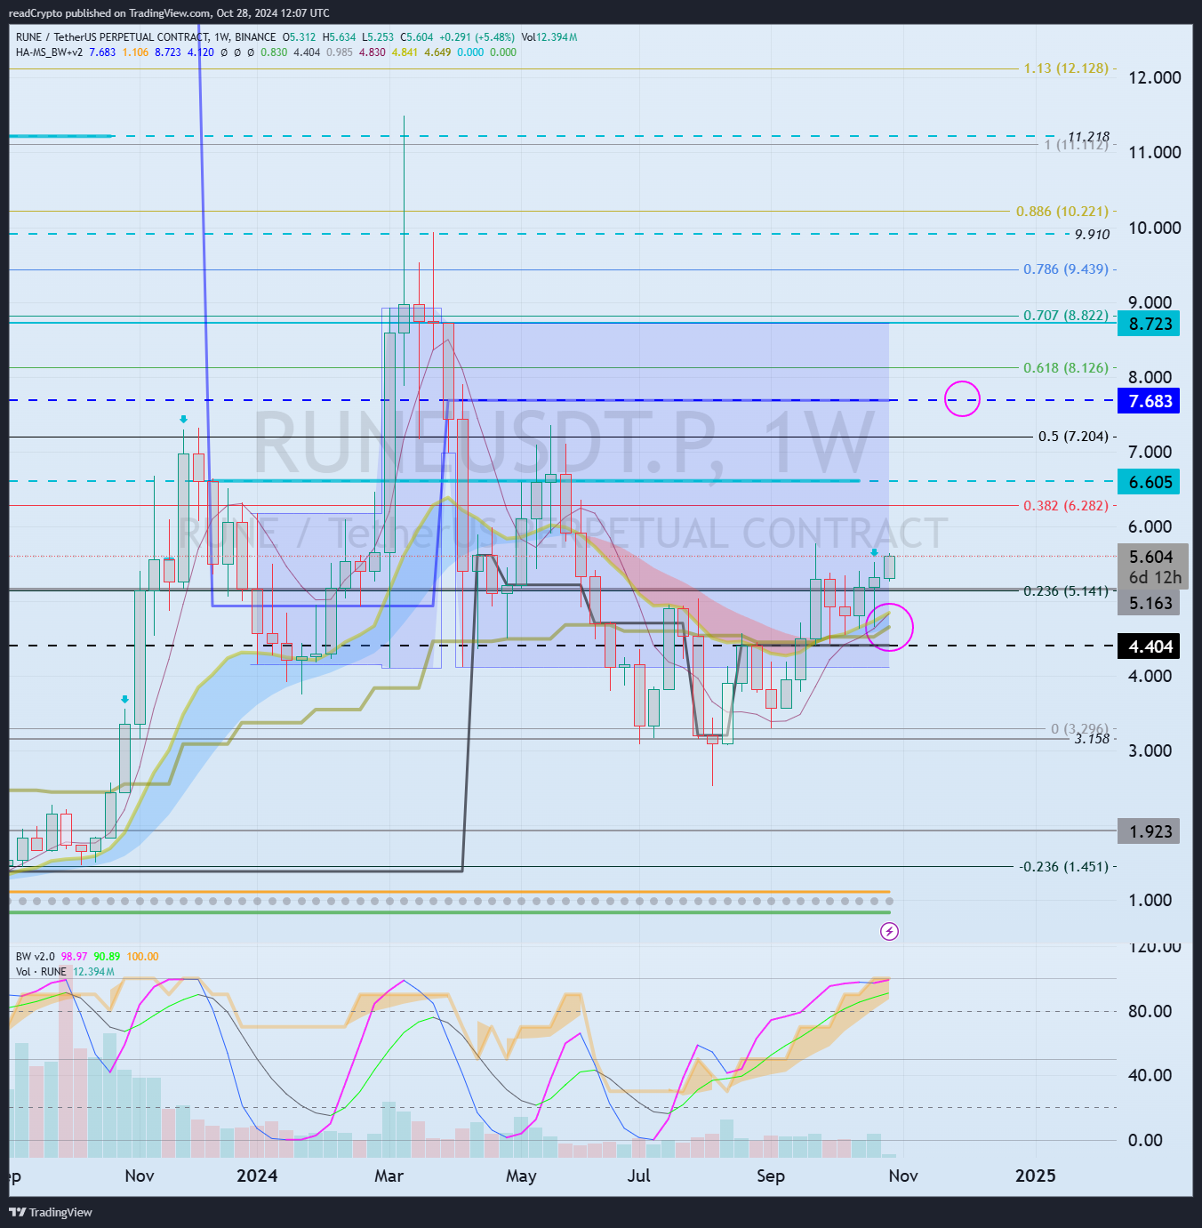1202x1228 pixels.
Task: Select the 0.618 (8.126) Fibonacci label
Action: tap(1066, 367)
